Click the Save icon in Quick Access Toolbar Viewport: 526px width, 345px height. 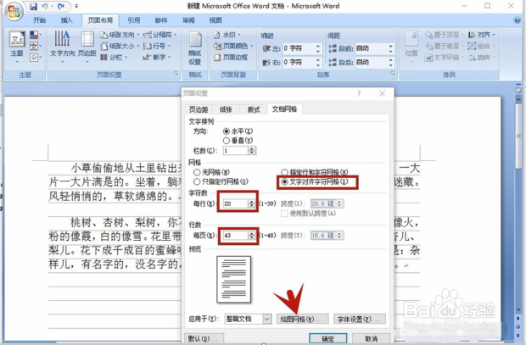[x=33, y=7]
